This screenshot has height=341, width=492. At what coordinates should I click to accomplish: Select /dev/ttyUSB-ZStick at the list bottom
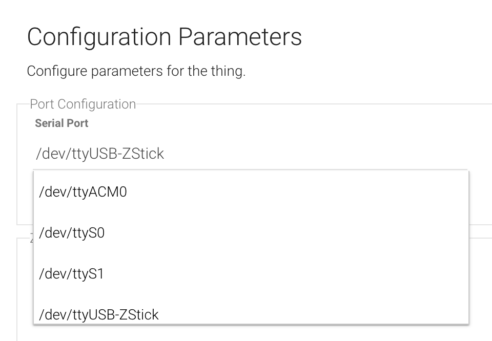(99, 314)
